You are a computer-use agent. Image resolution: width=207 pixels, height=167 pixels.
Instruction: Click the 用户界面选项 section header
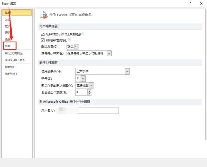pos(120,26)
